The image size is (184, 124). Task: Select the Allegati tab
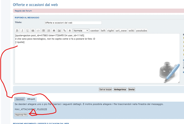(x=31, y=99)
